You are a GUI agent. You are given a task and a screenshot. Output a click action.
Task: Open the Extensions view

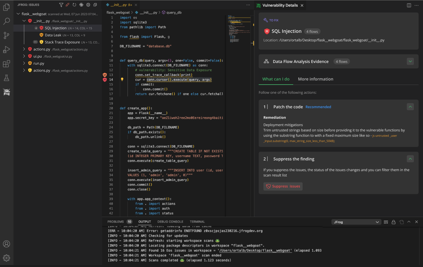pos(7,63)
